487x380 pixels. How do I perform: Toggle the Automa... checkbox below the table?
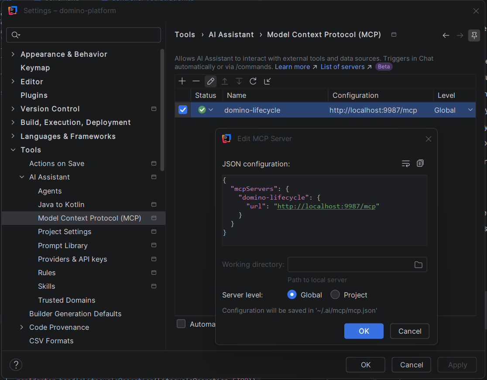point(181,324)
